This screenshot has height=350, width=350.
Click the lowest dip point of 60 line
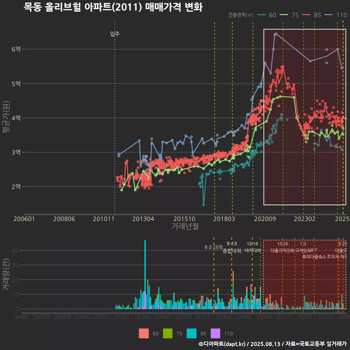(x=203, y=205)
